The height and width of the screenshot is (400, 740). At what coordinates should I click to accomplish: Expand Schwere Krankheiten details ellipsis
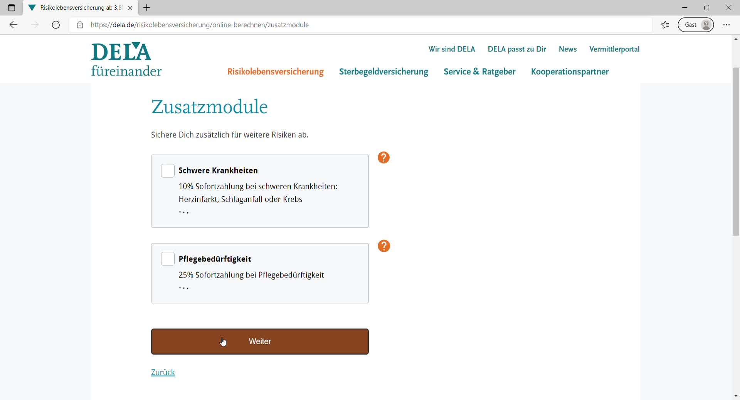[184, 212]
